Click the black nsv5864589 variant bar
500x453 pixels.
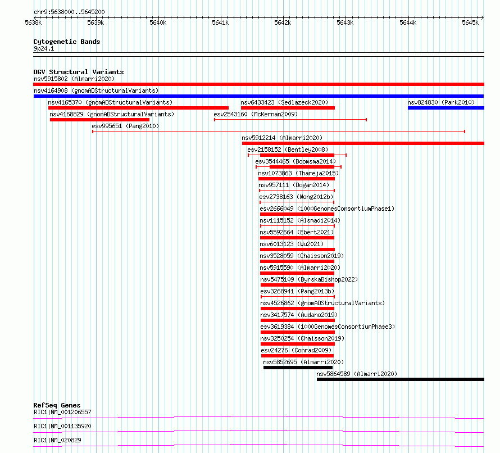tap(401, 379)
